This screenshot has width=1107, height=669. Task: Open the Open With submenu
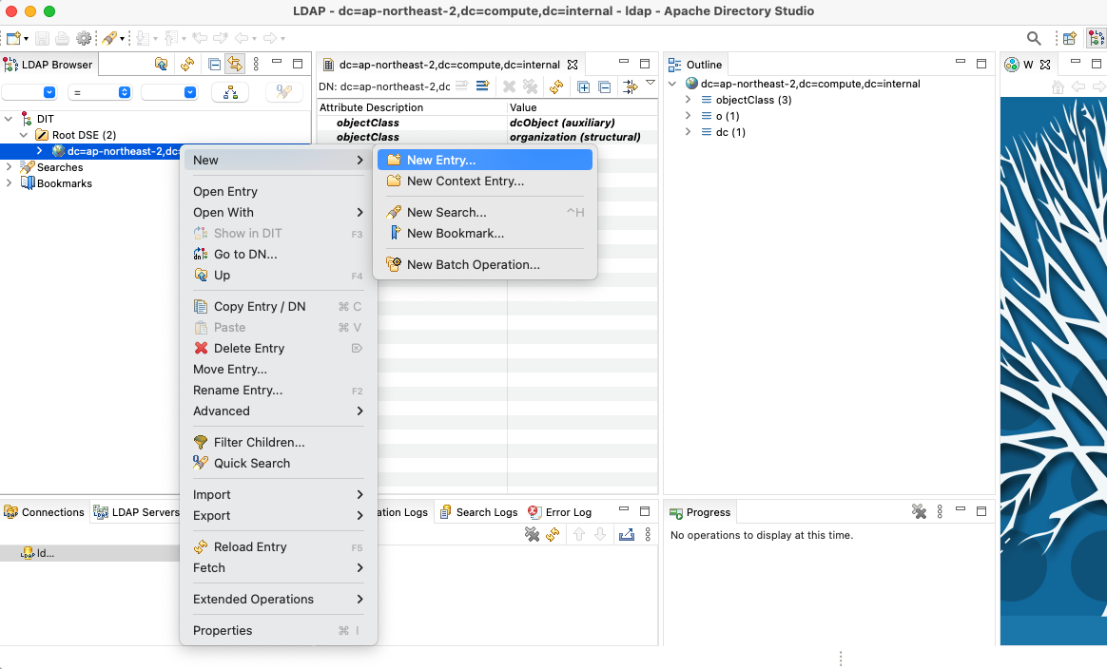tap(278, 213)
